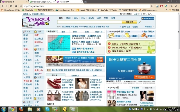
Task: Click the pencil icon beside search button
Action: click(x=139, y=22)
